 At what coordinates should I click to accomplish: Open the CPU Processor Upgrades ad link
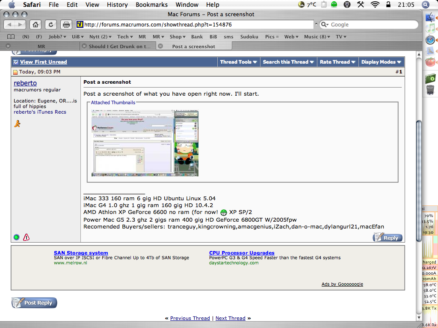click(242, 253)
